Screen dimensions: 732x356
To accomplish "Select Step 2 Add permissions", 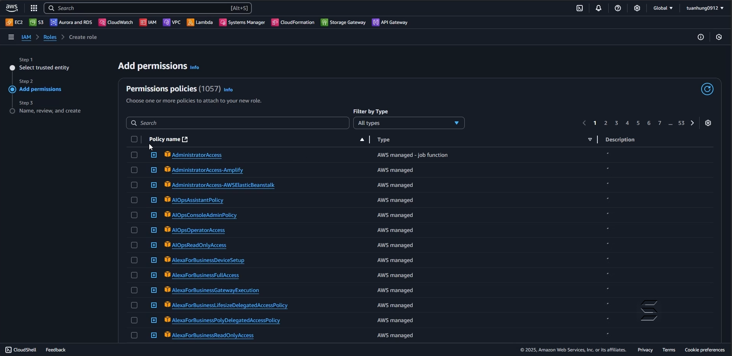I will click(40, 89).
